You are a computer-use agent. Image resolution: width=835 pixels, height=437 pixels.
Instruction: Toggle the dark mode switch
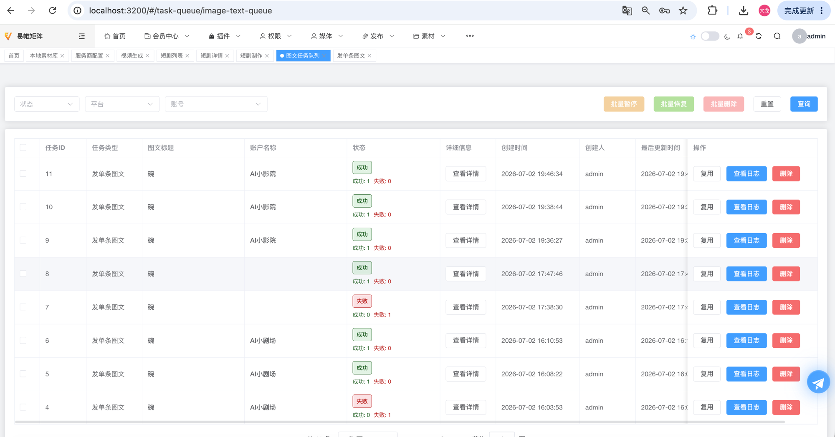[710, 36]
